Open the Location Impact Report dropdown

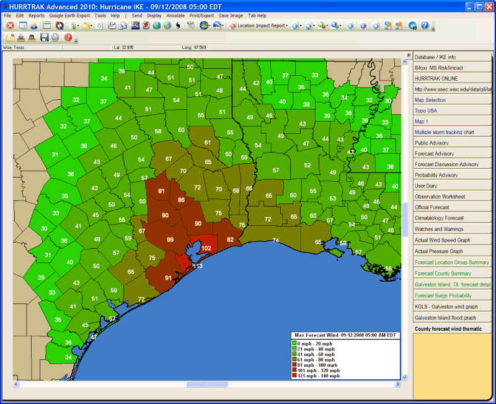(x=262, y=26)
